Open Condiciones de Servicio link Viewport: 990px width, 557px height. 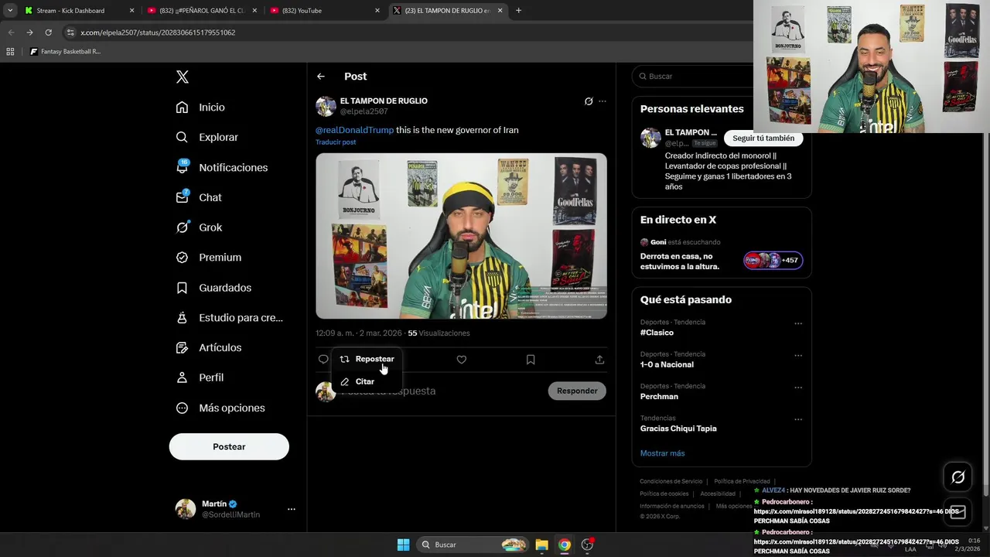click(x=671, y=481)
